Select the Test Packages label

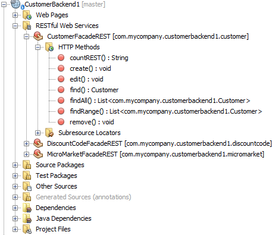coord(57,176)
